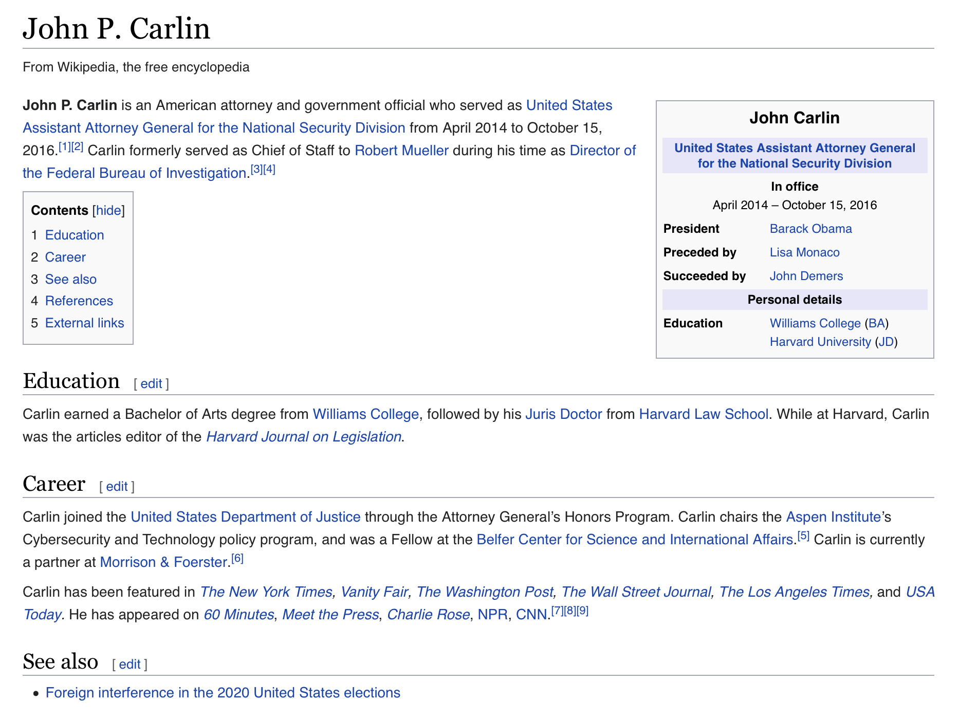Viewport: 959px width, 719px height.
Task: Jump to External links in Contents
Action: pos(85,323)
